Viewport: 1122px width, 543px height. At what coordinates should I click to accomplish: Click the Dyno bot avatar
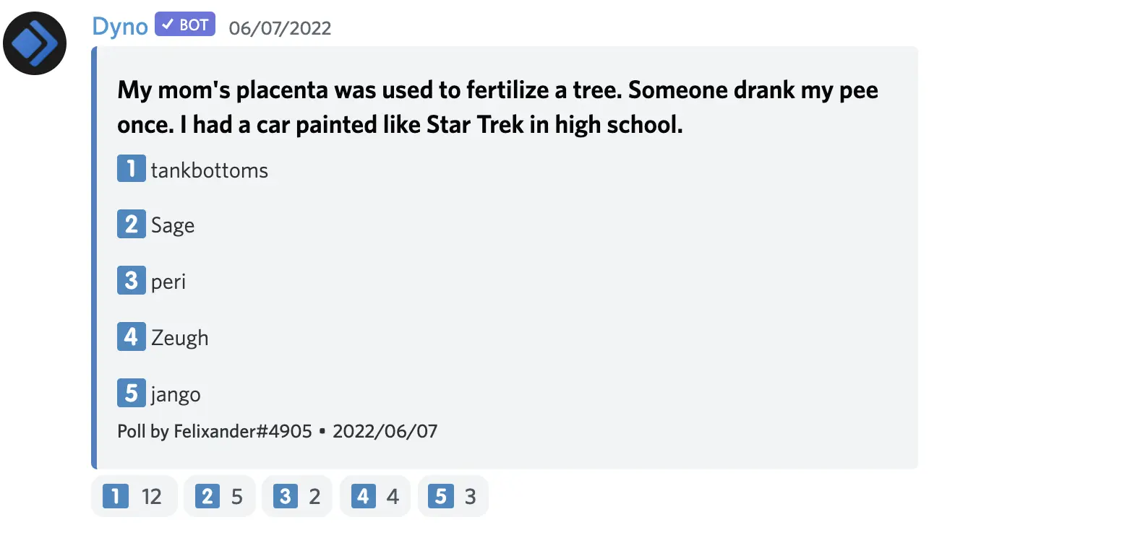[x=35, y=43]
